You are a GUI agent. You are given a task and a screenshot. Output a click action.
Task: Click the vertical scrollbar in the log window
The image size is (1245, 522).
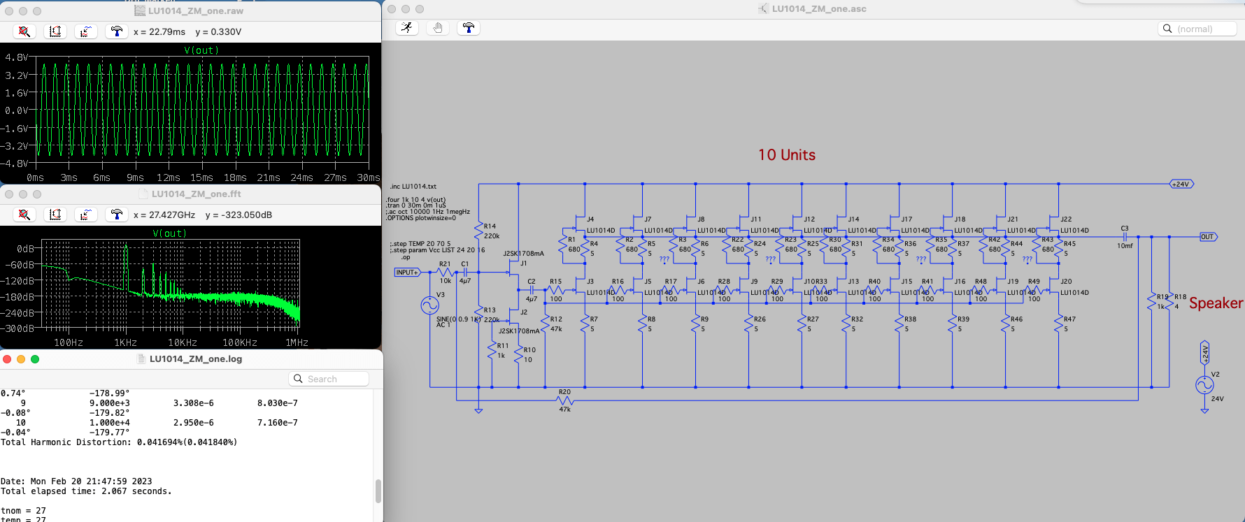tap(378, 491)
